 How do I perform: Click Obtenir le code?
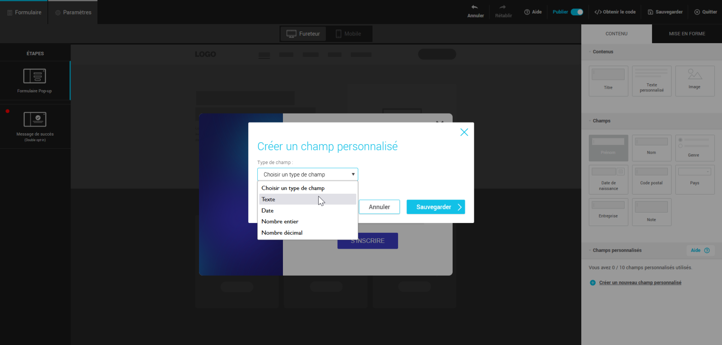coord(615,12)
